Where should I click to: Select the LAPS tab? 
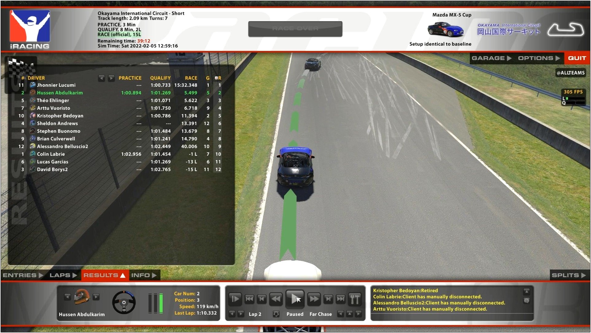[x=63, y=275]
